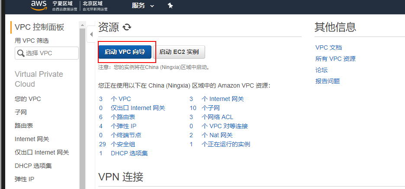Open the 服务 dropdown menu

[x=143, y=6]
